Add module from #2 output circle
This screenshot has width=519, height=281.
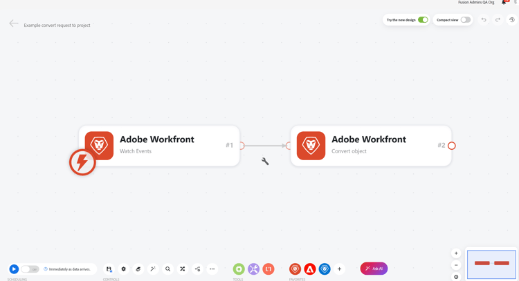[451, 146]
